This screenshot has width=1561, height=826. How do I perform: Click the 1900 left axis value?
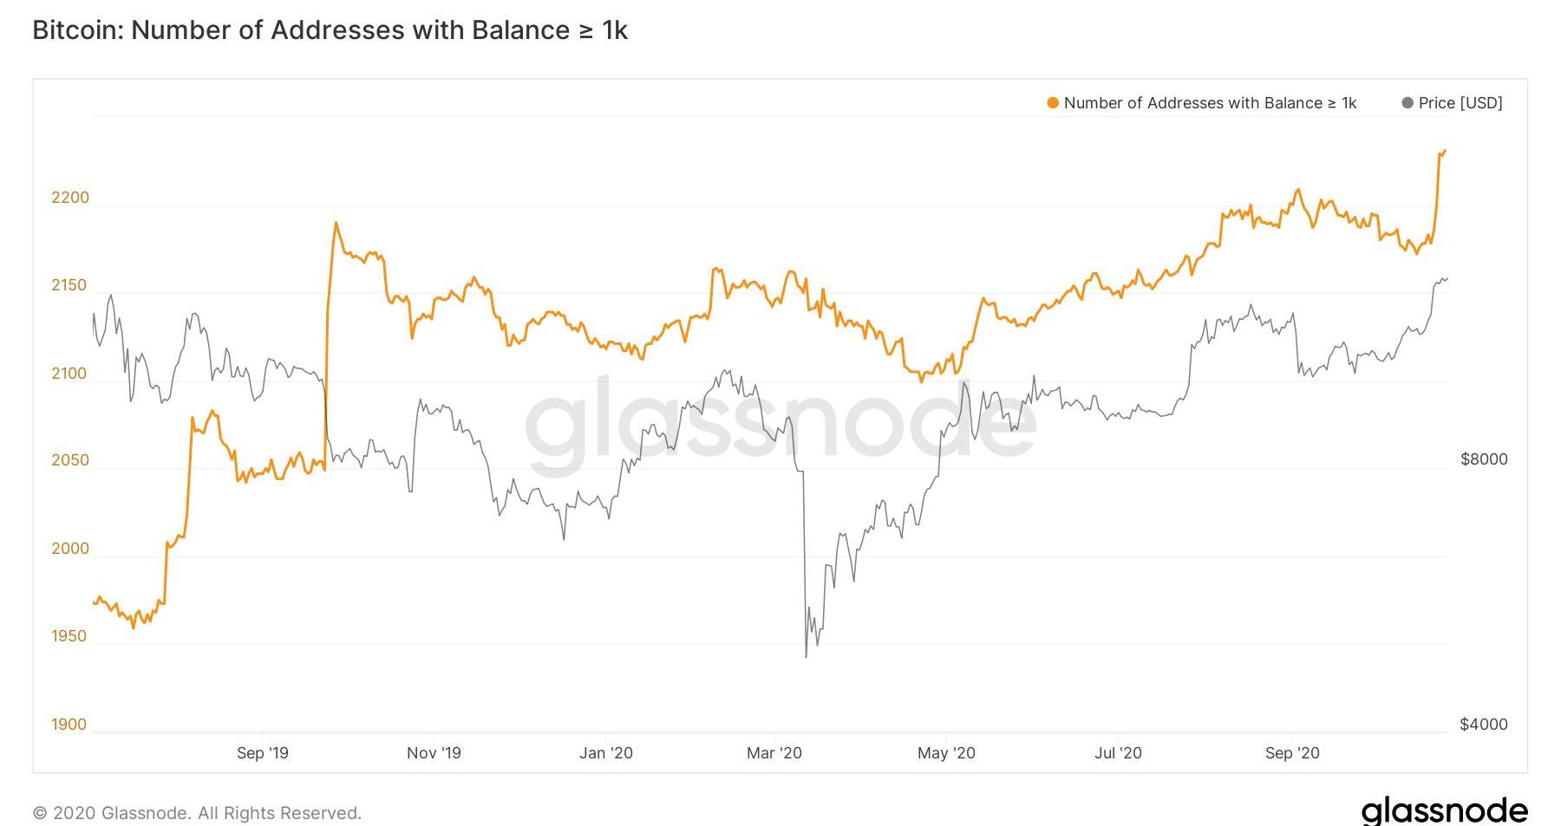(69, 725)
